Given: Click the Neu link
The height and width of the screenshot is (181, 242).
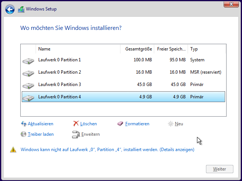Looking at the screenshot, I should (179, 124).
